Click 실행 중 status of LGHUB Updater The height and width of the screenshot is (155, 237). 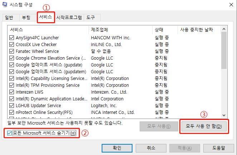pyautogui.click(x=161, y=106)
